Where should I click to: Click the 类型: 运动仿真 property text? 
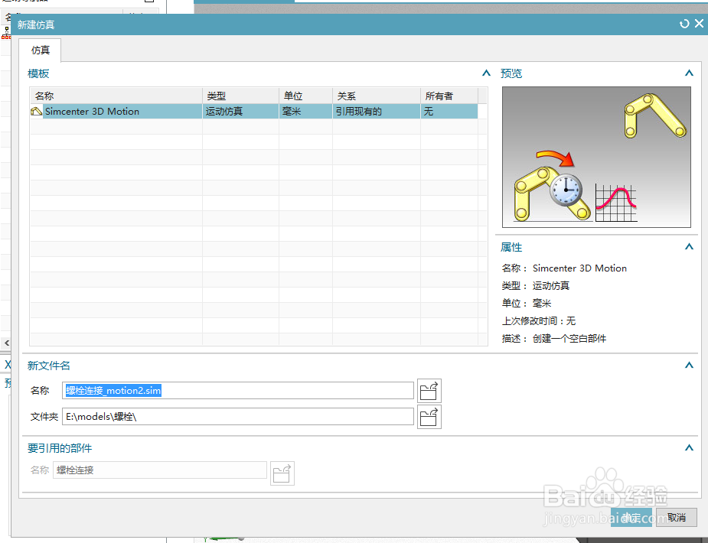click(x=536, y=286)
